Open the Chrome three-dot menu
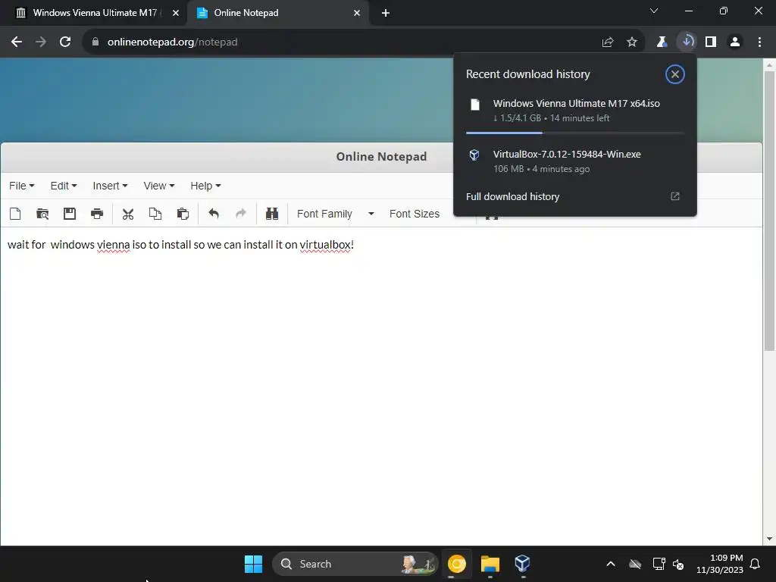The width and height of the screenshot is (776, 582). click(x=759, y=42)
